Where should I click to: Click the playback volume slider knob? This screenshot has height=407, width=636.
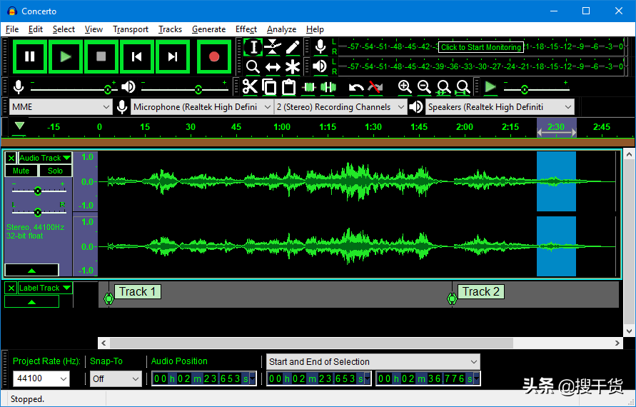198,89
